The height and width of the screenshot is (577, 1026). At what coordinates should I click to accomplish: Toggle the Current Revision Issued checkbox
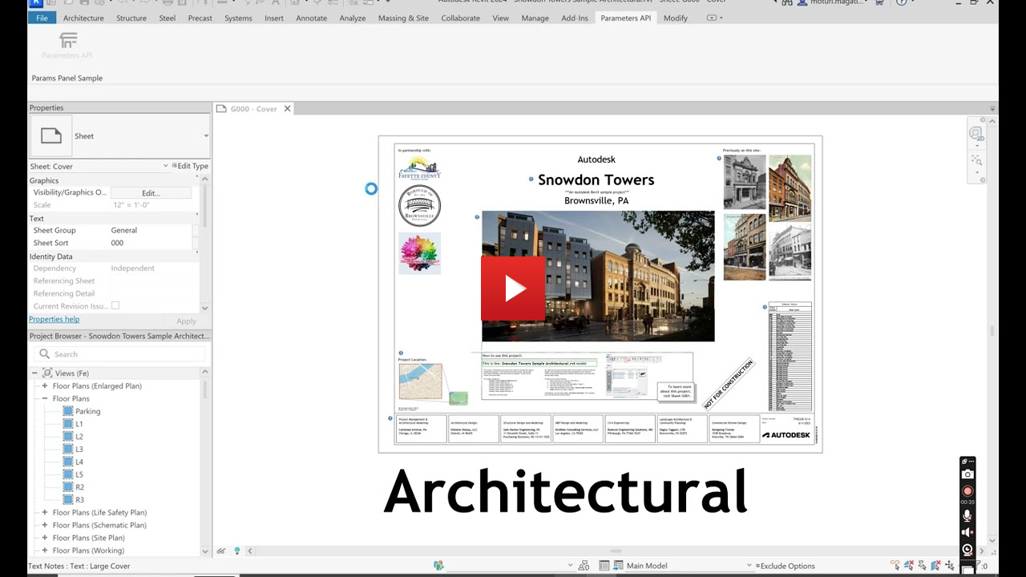pos(115,306)
